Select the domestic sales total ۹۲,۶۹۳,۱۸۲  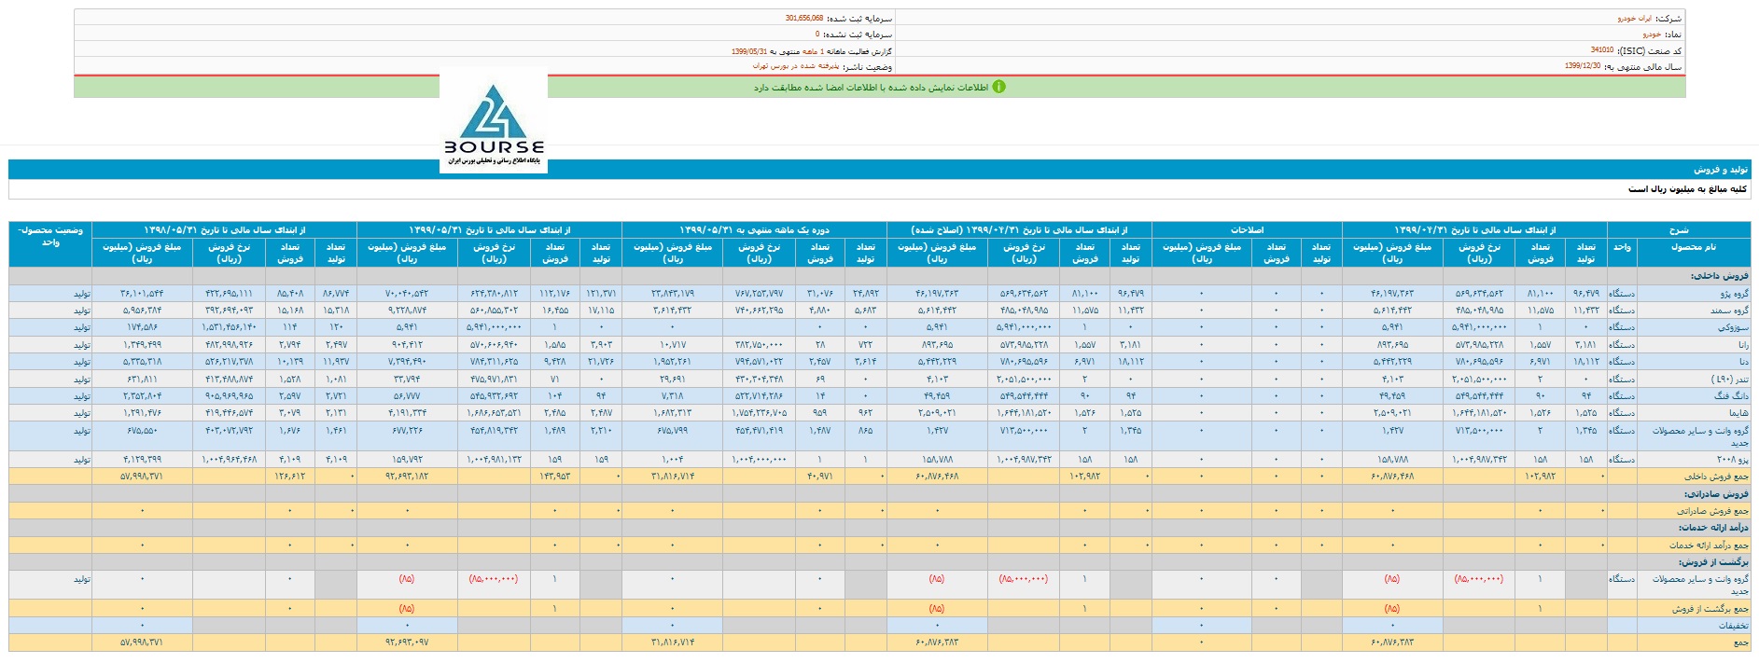[407, 477]
